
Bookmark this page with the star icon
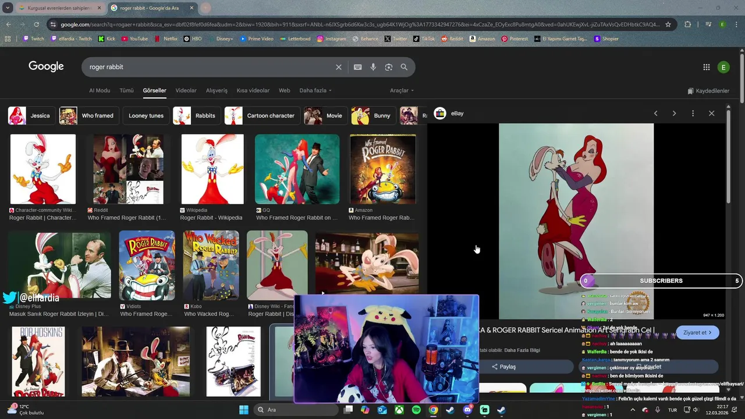coord(668,24)
